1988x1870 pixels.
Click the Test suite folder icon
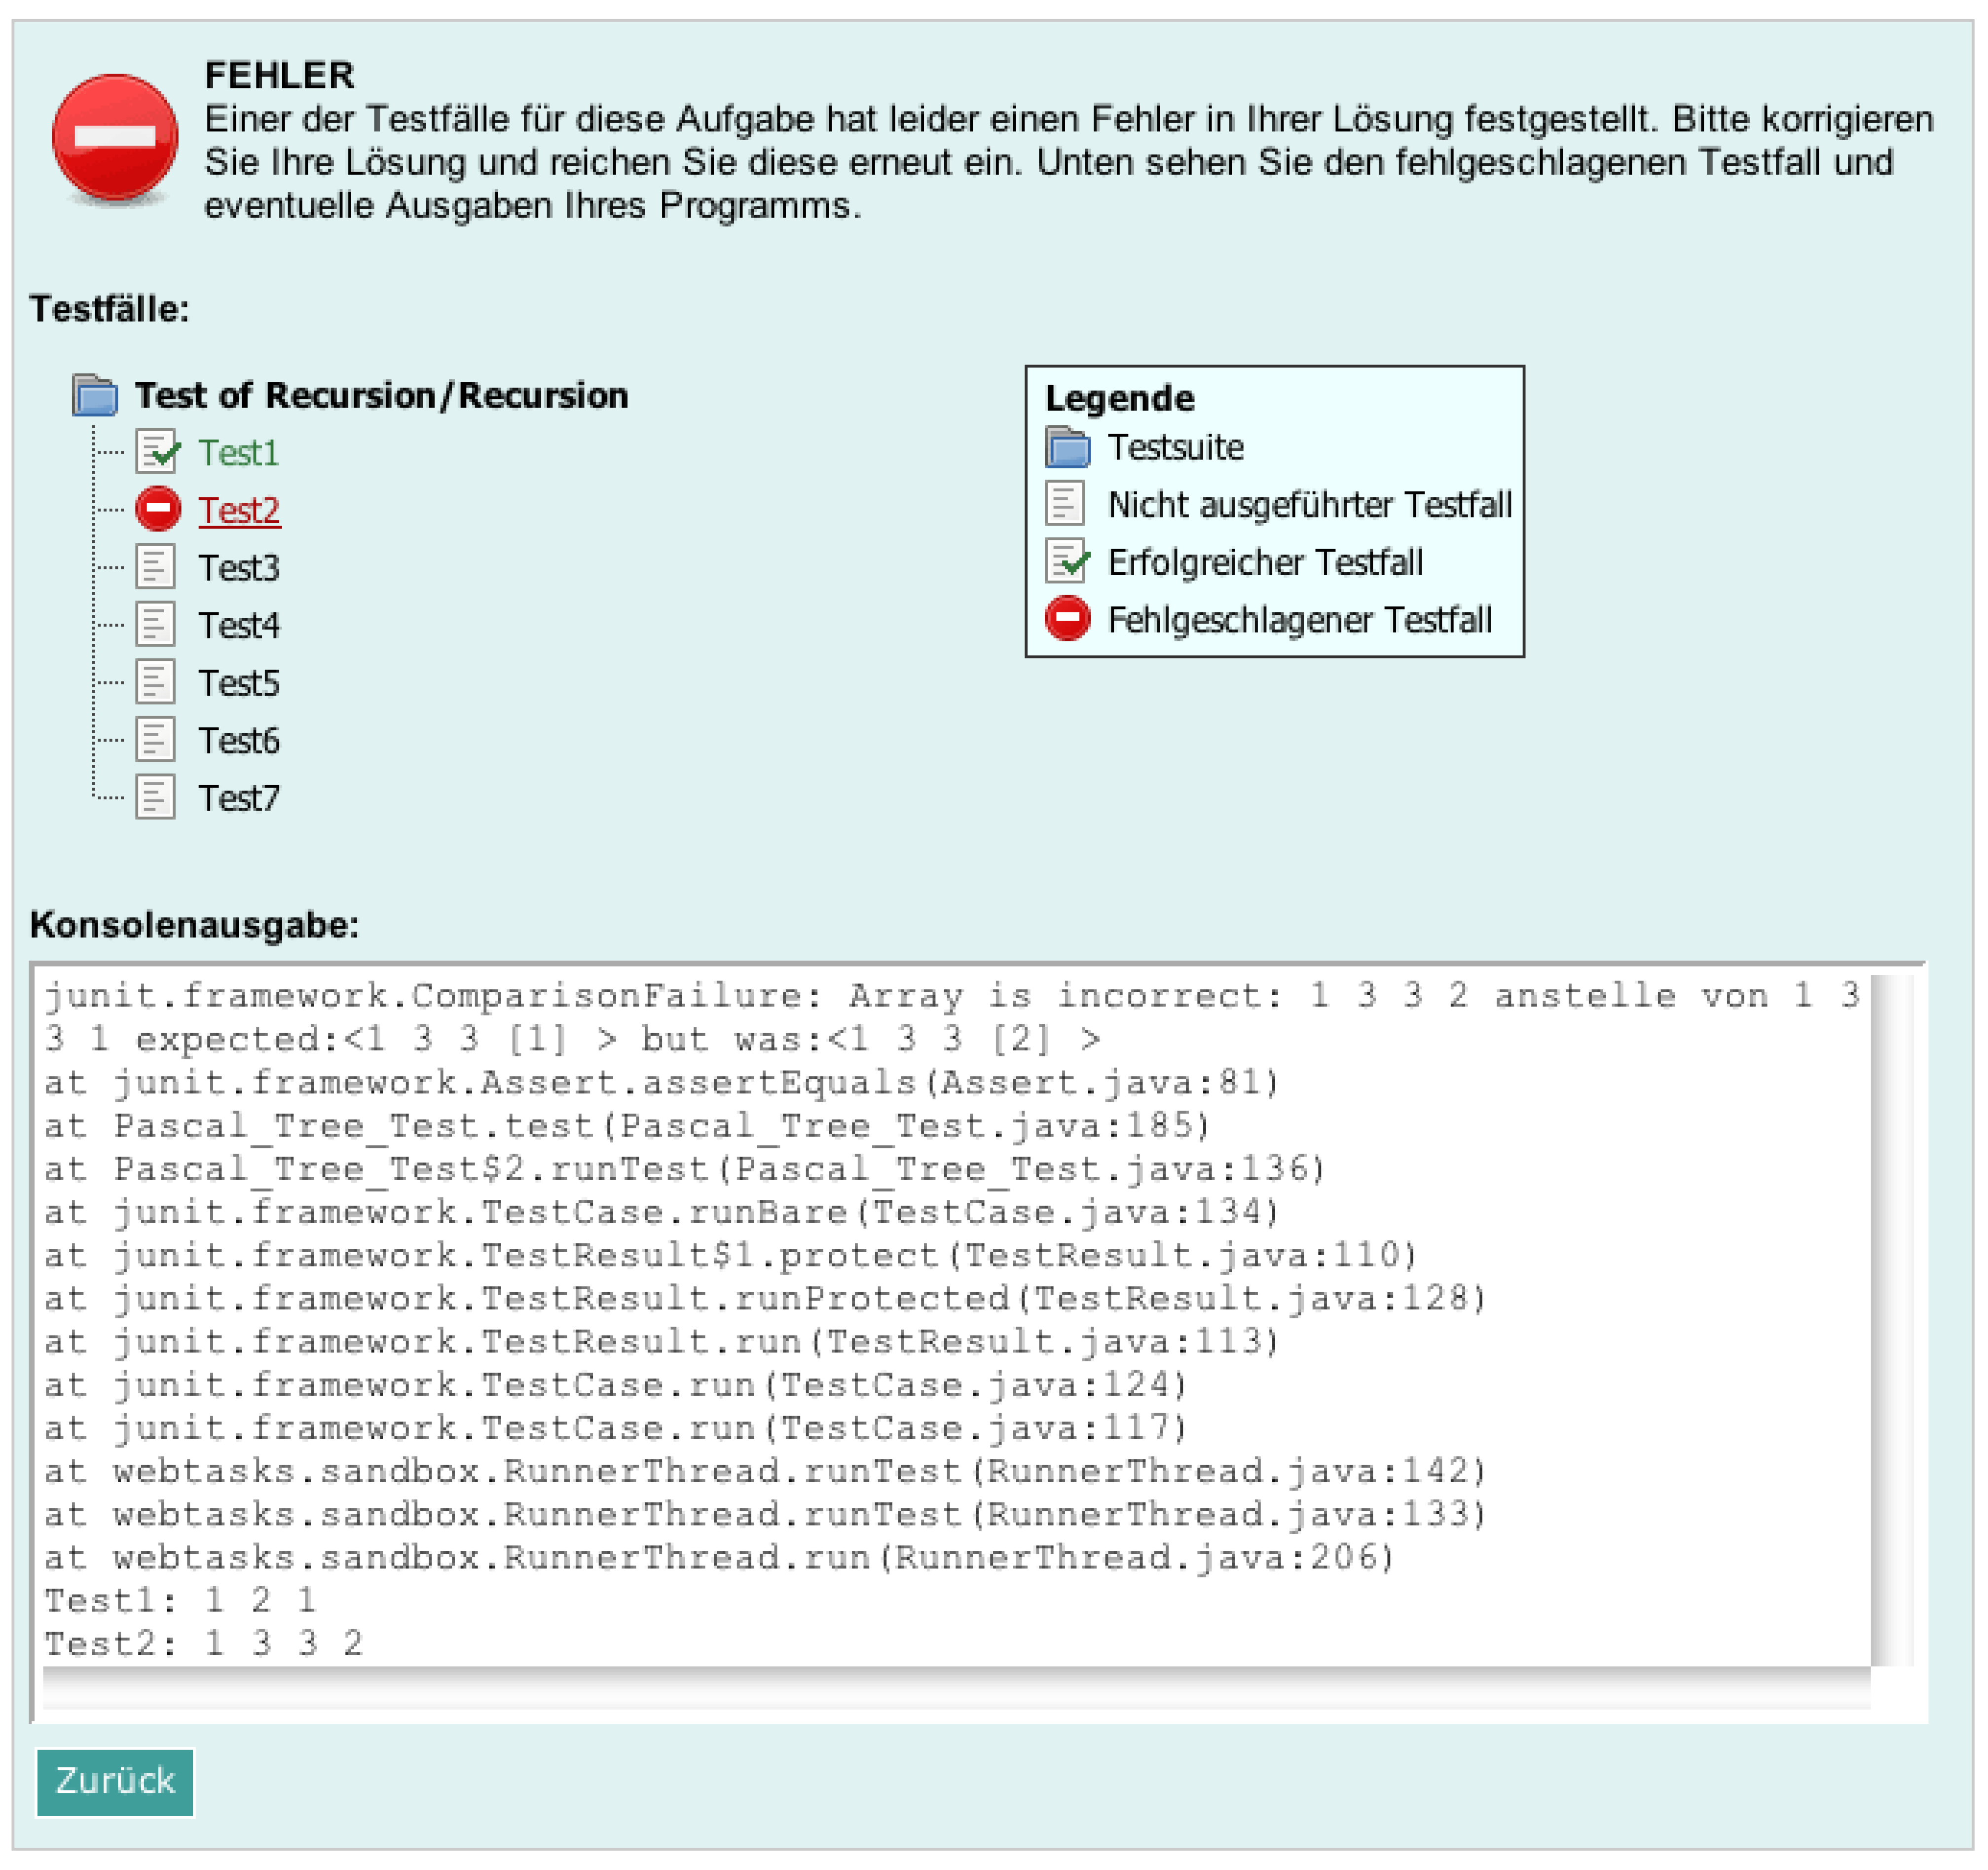tap(95, 396)
